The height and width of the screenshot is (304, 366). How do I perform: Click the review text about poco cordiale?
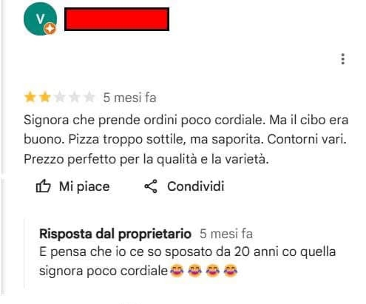pyautogui.click(x=186, y=140)
